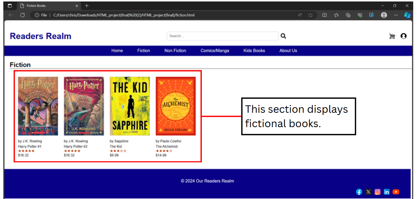Click the star rating of The Kid
This screenshot has height=199, width=418.
click(x=118, y=151)
